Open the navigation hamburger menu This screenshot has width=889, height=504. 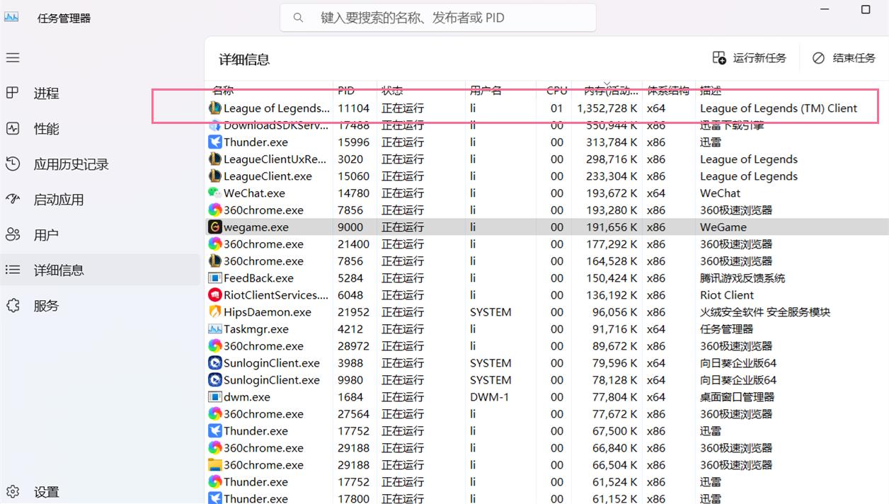(12, 57)
